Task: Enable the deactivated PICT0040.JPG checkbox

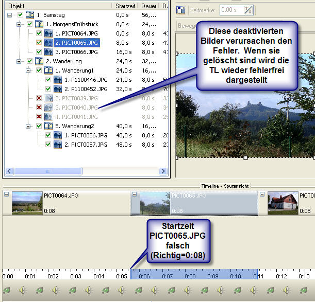Action: click(39, 108)
